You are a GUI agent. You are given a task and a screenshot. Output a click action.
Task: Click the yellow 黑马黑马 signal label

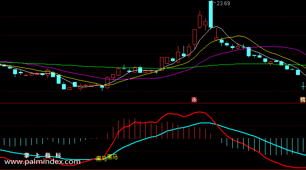[x=107, y=157]
